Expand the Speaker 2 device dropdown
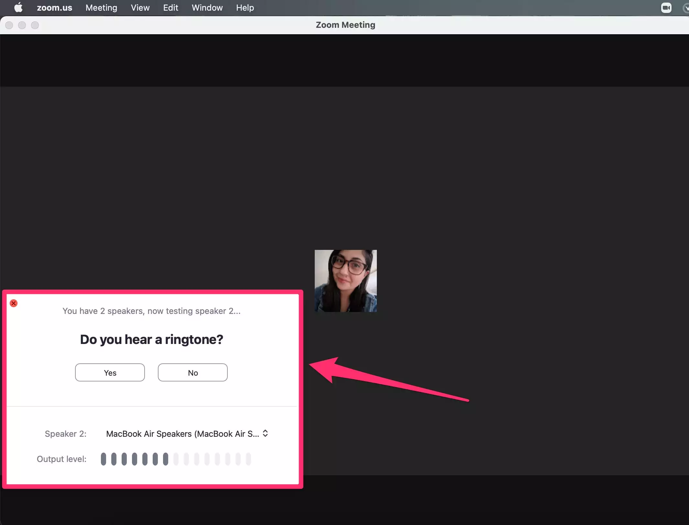This screenshot has height=525, width=689. pyautogui.click(x=183, y=434)
